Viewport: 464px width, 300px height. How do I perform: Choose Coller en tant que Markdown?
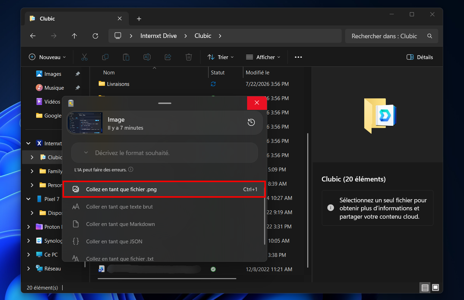(164, 224)
